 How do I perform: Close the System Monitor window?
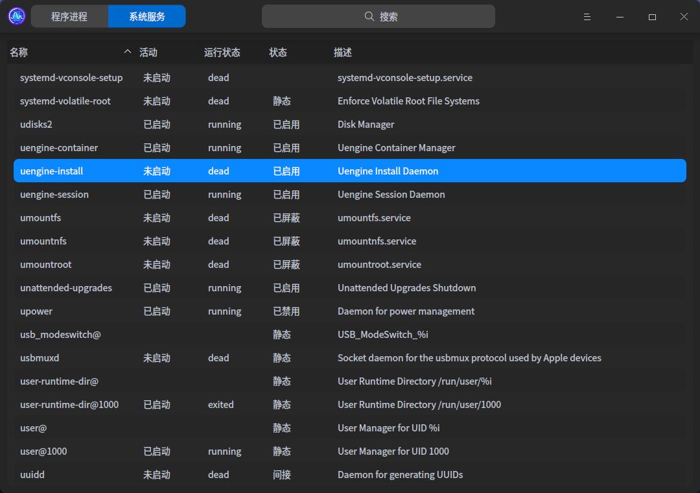[684, 17]
